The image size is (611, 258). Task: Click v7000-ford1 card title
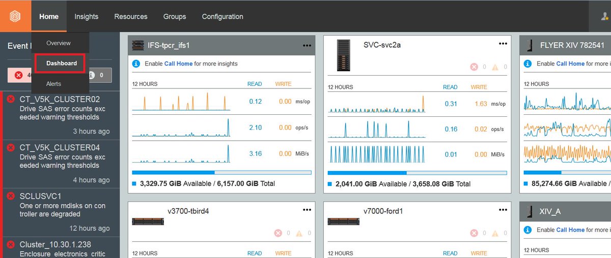383,211
